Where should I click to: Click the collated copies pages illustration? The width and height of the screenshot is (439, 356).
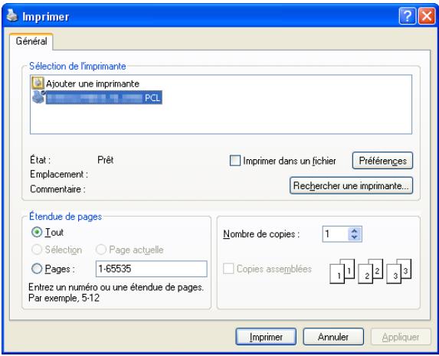370,271
